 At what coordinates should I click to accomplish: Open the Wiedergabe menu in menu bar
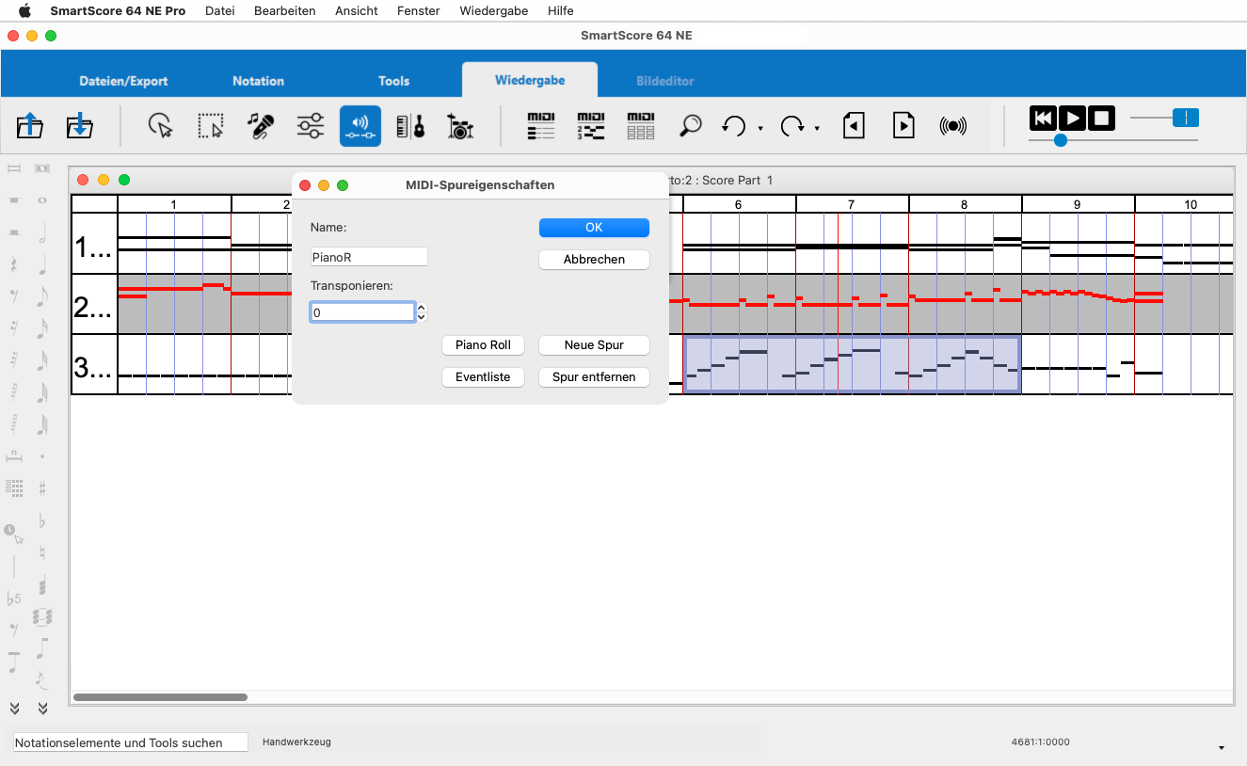pyautogui.click(x=493, y=10)
